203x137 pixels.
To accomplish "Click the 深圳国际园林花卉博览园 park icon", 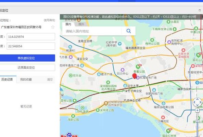I will coord(108,82).
